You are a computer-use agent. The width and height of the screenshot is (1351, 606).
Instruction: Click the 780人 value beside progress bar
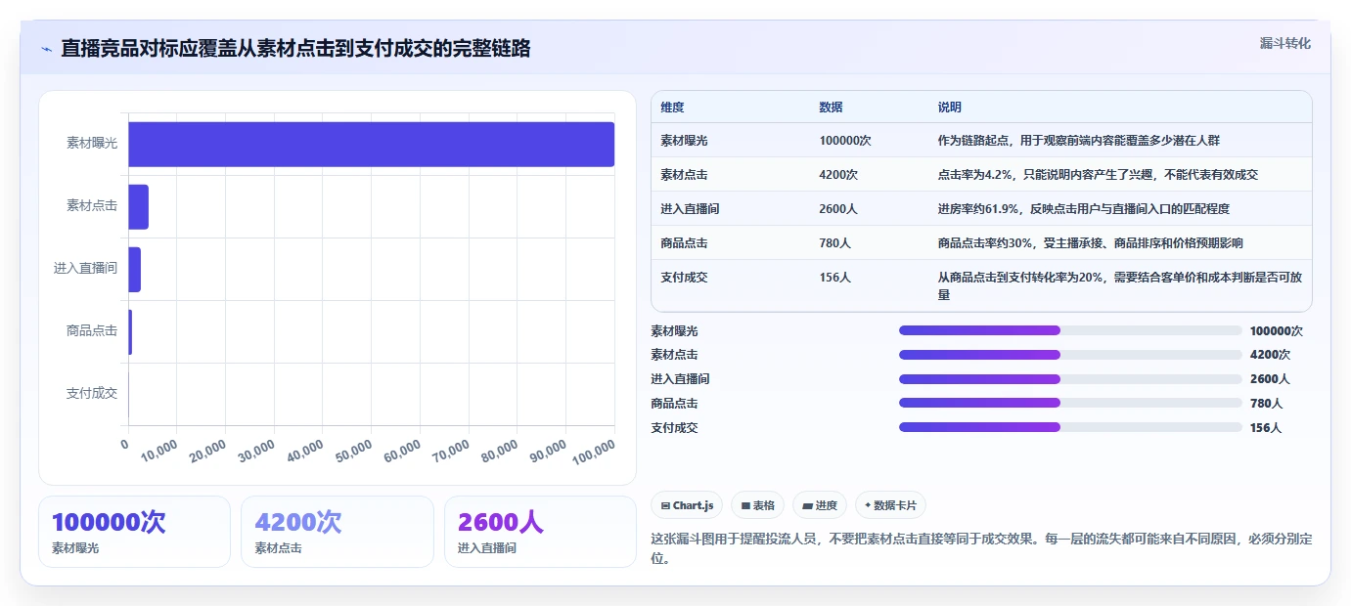point(1266,404)
